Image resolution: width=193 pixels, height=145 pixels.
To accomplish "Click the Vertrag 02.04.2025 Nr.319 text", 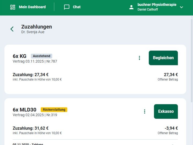I will point(35,115).
